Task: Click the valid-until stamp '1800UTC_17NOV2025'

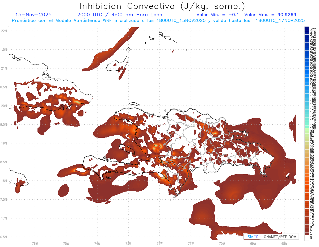Action: (x=280, y=21)
